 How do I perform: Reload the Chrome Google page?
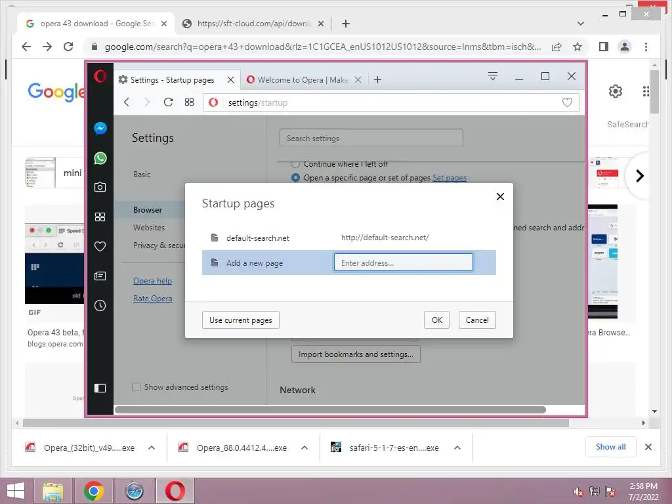[x=68, y=47]
